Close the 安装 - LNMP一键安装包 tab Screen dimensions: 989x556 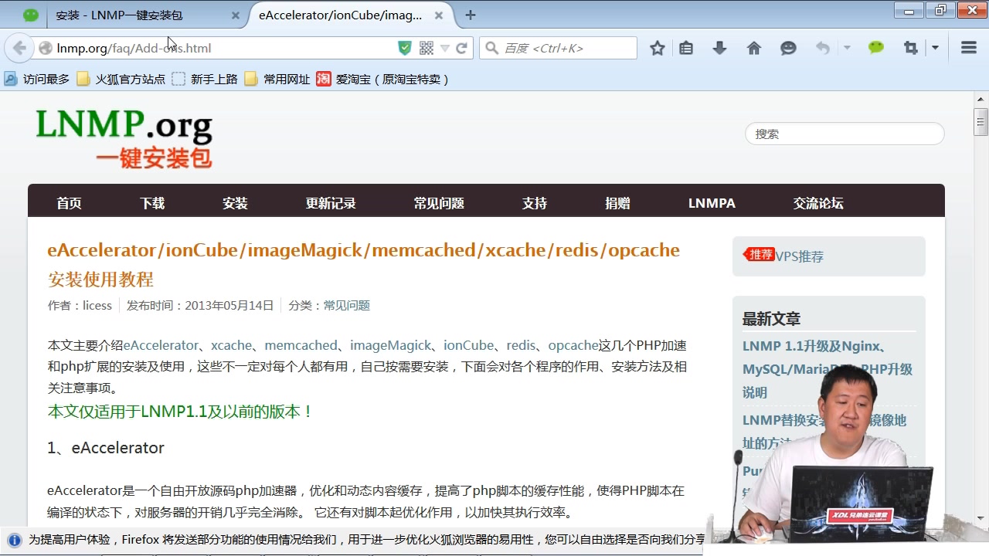pyautogui.click(x=235, y=15)
